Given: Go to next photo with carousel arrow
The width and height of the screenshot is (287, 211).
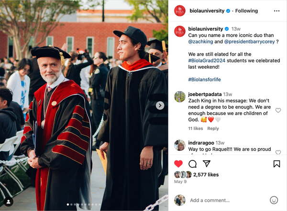Looking at the screenshot, I should 160,105.
